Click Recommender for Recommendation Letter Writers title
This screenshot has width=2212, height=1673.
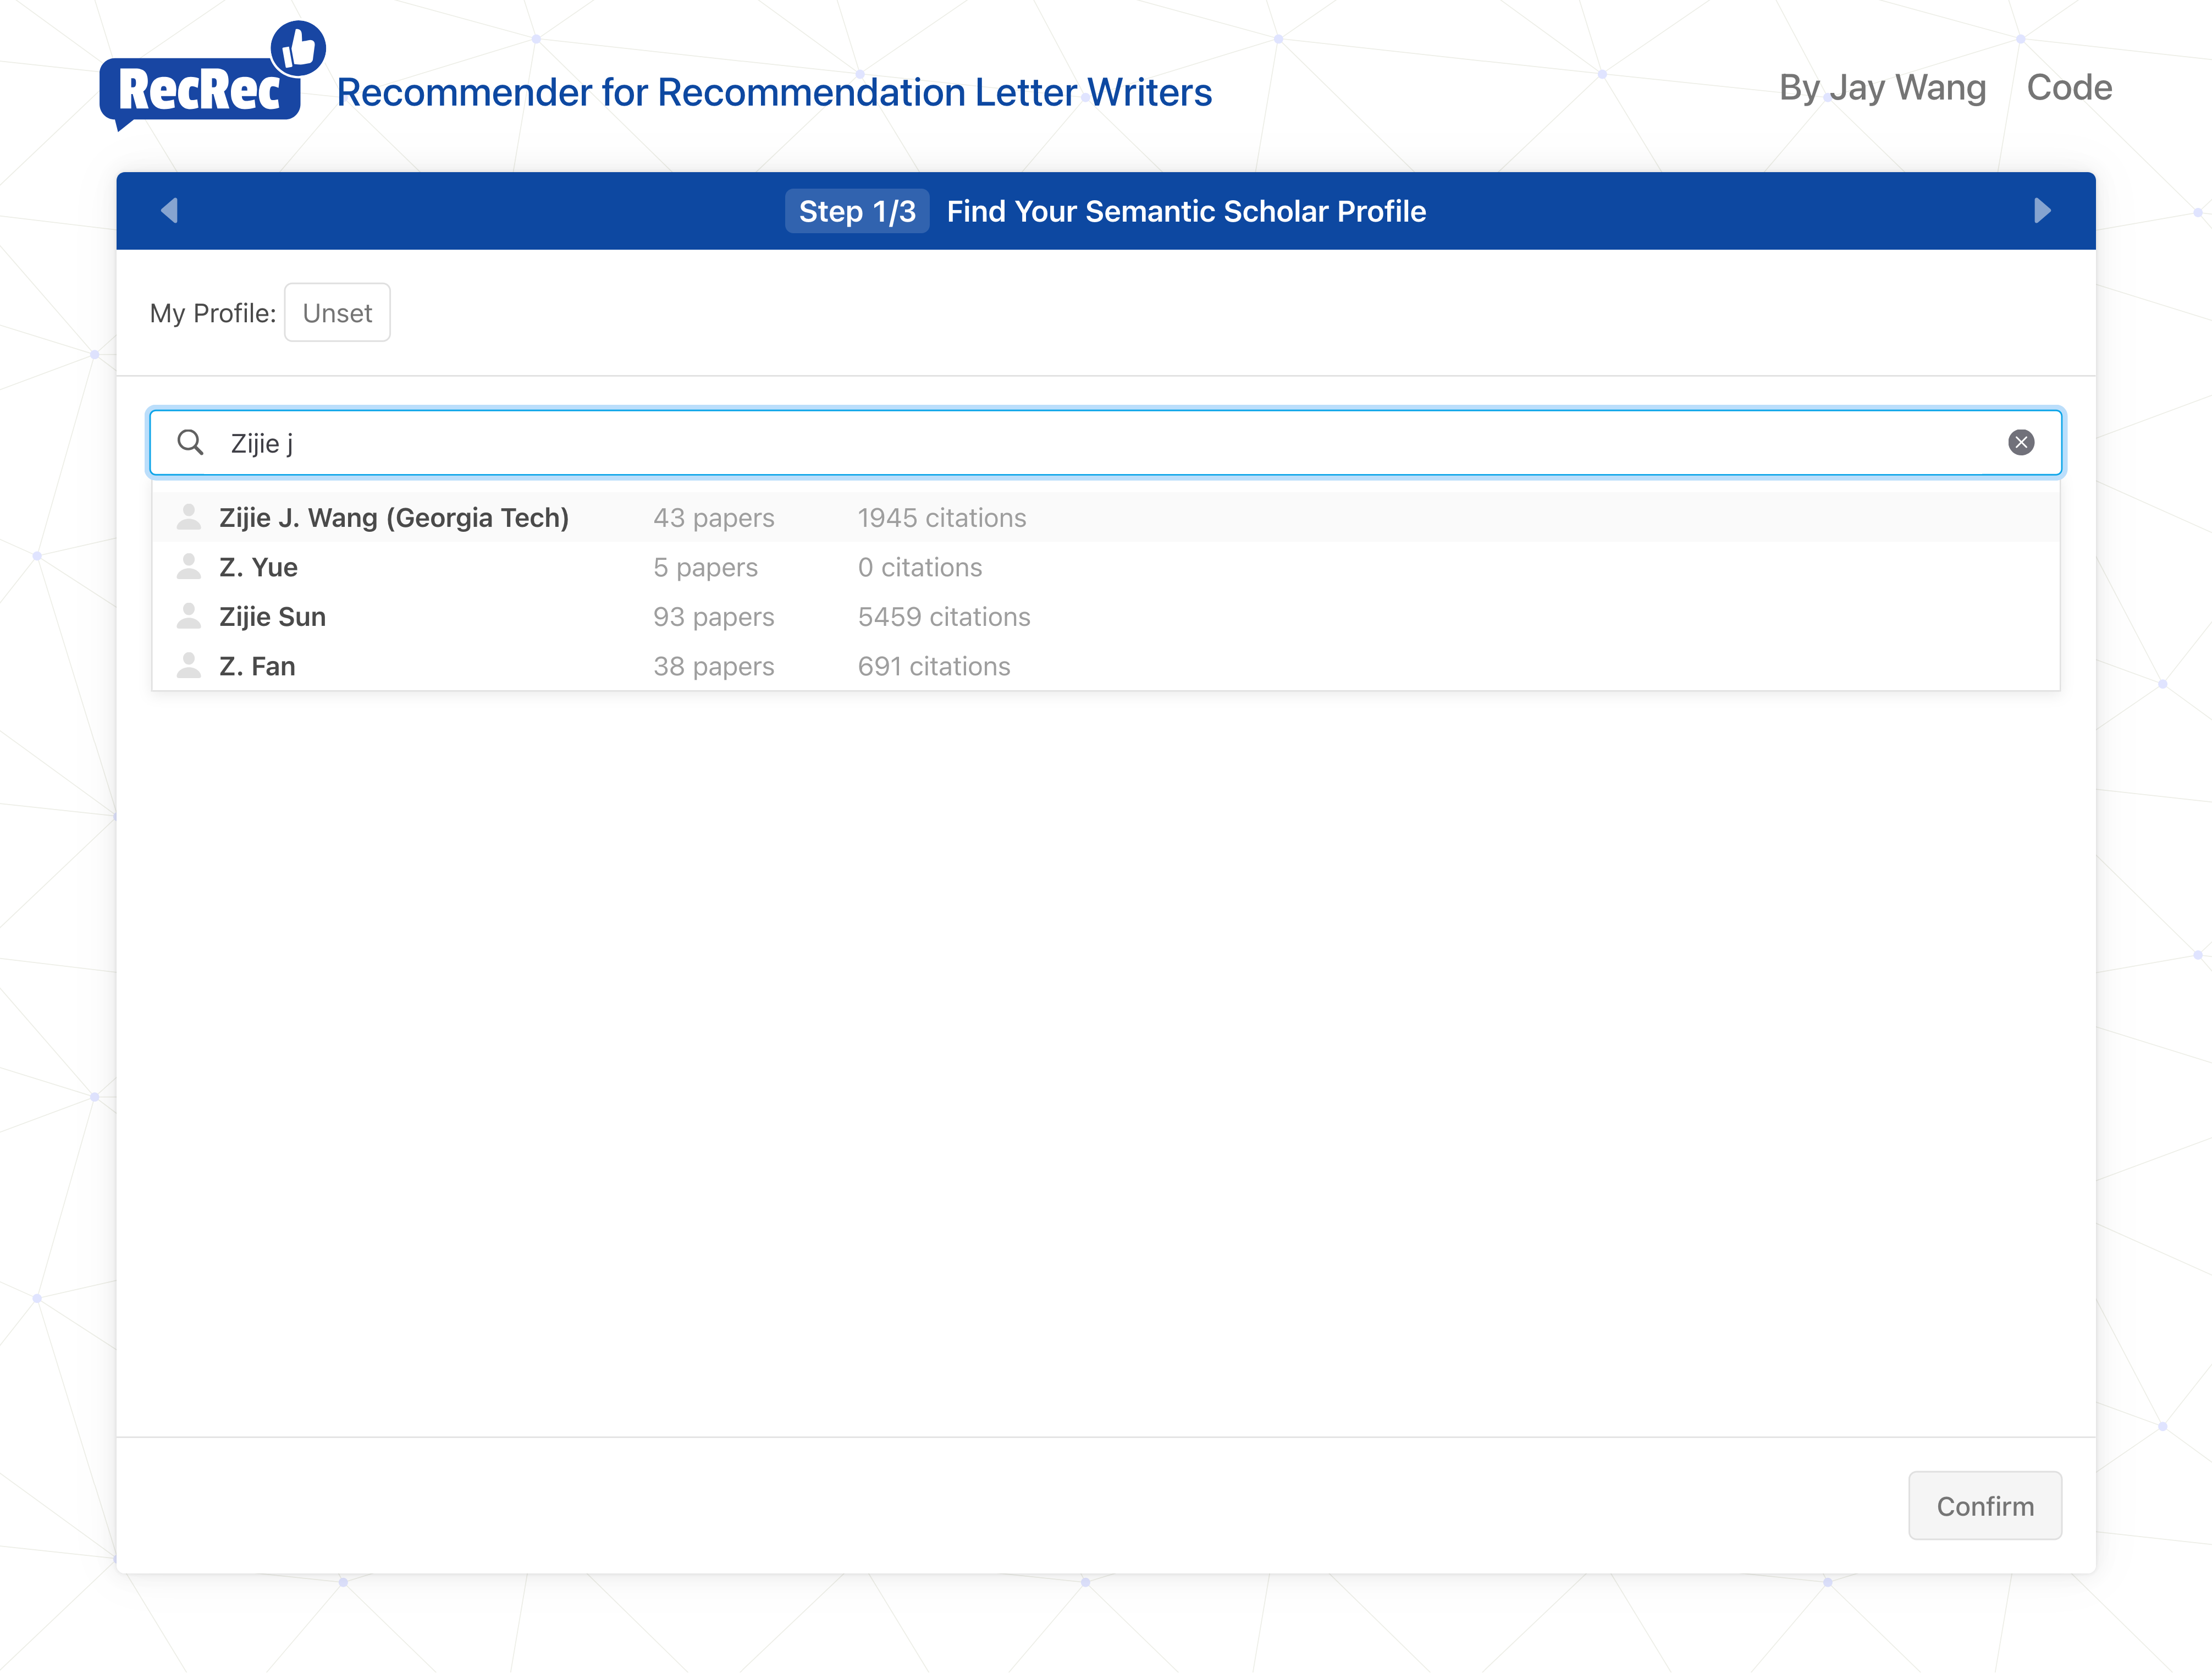click(x=774, y=92)
